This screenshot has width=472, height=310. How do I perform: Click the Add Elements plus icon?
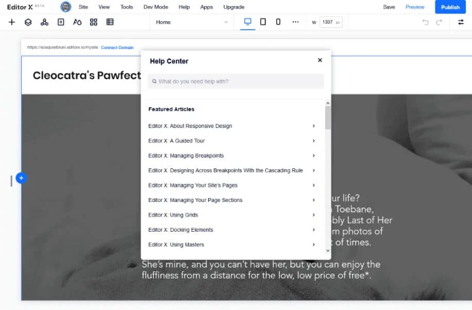(12, 22)
